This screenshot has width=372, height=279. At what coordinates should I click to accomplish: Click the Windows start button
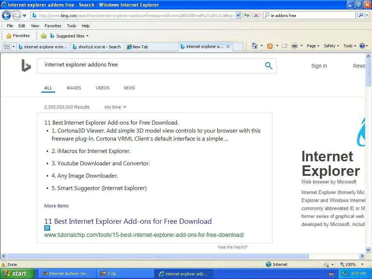point(17,274)
